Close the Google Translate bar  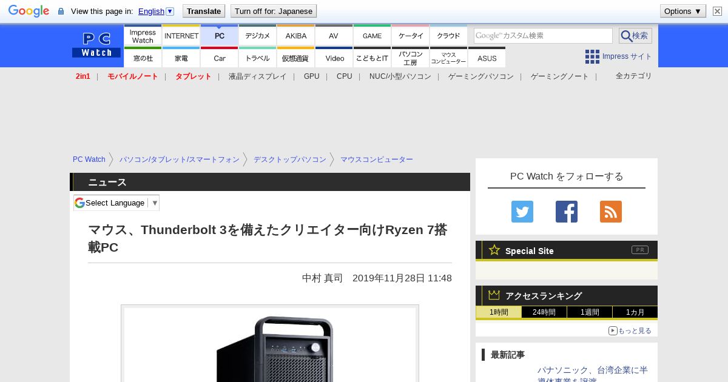coord(717,11)
